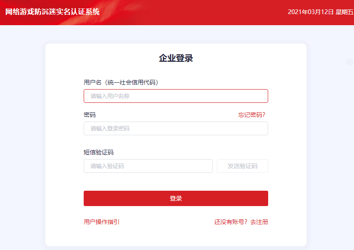The height and width of the screenshot is (250, 354).
Task: Click the 密码 field label
Action: pyautogui.click(x=90, y=115)
